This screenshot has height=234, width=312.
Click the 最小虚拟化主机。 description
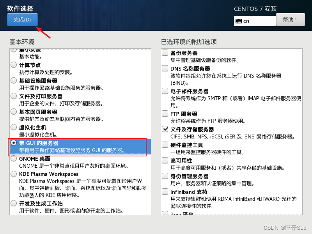[x=38, y=135]
